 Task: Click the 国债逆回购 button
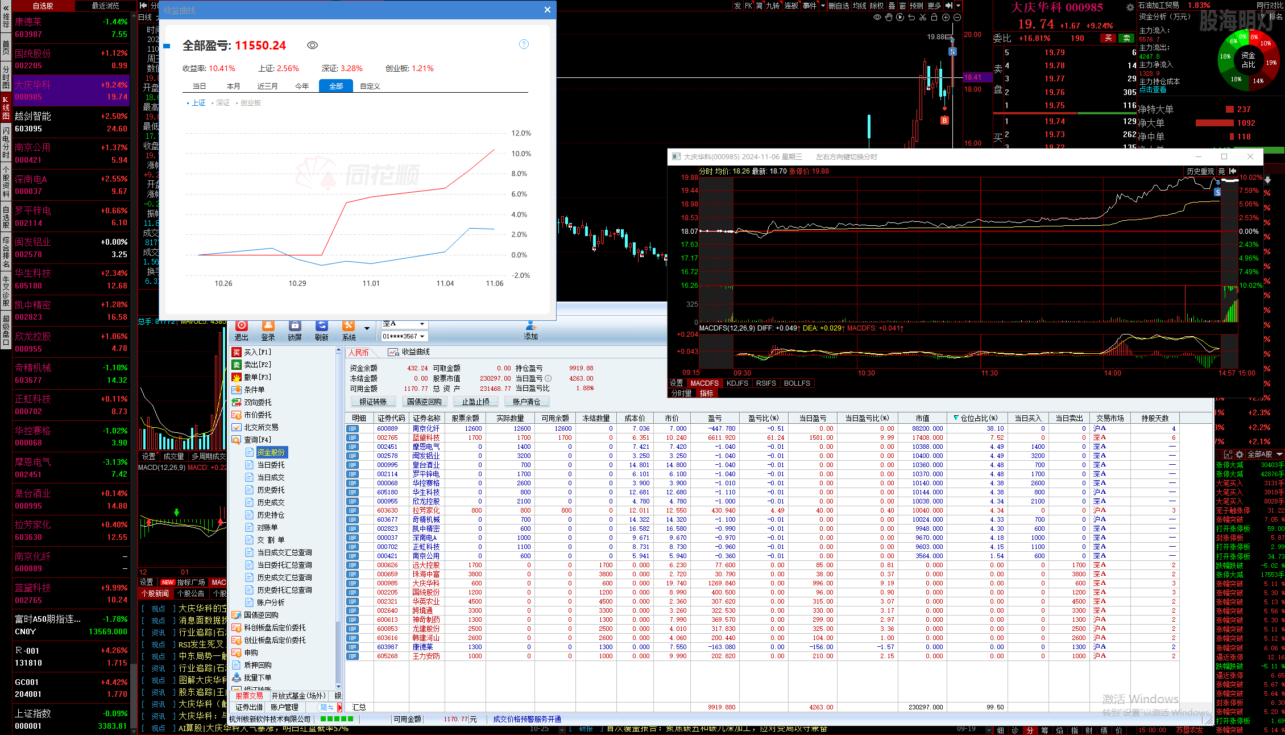pyautogui.click(x=425, y=402)
